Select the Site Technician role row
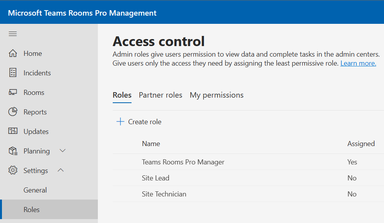The image size is (384, 223). click(164, 194)
